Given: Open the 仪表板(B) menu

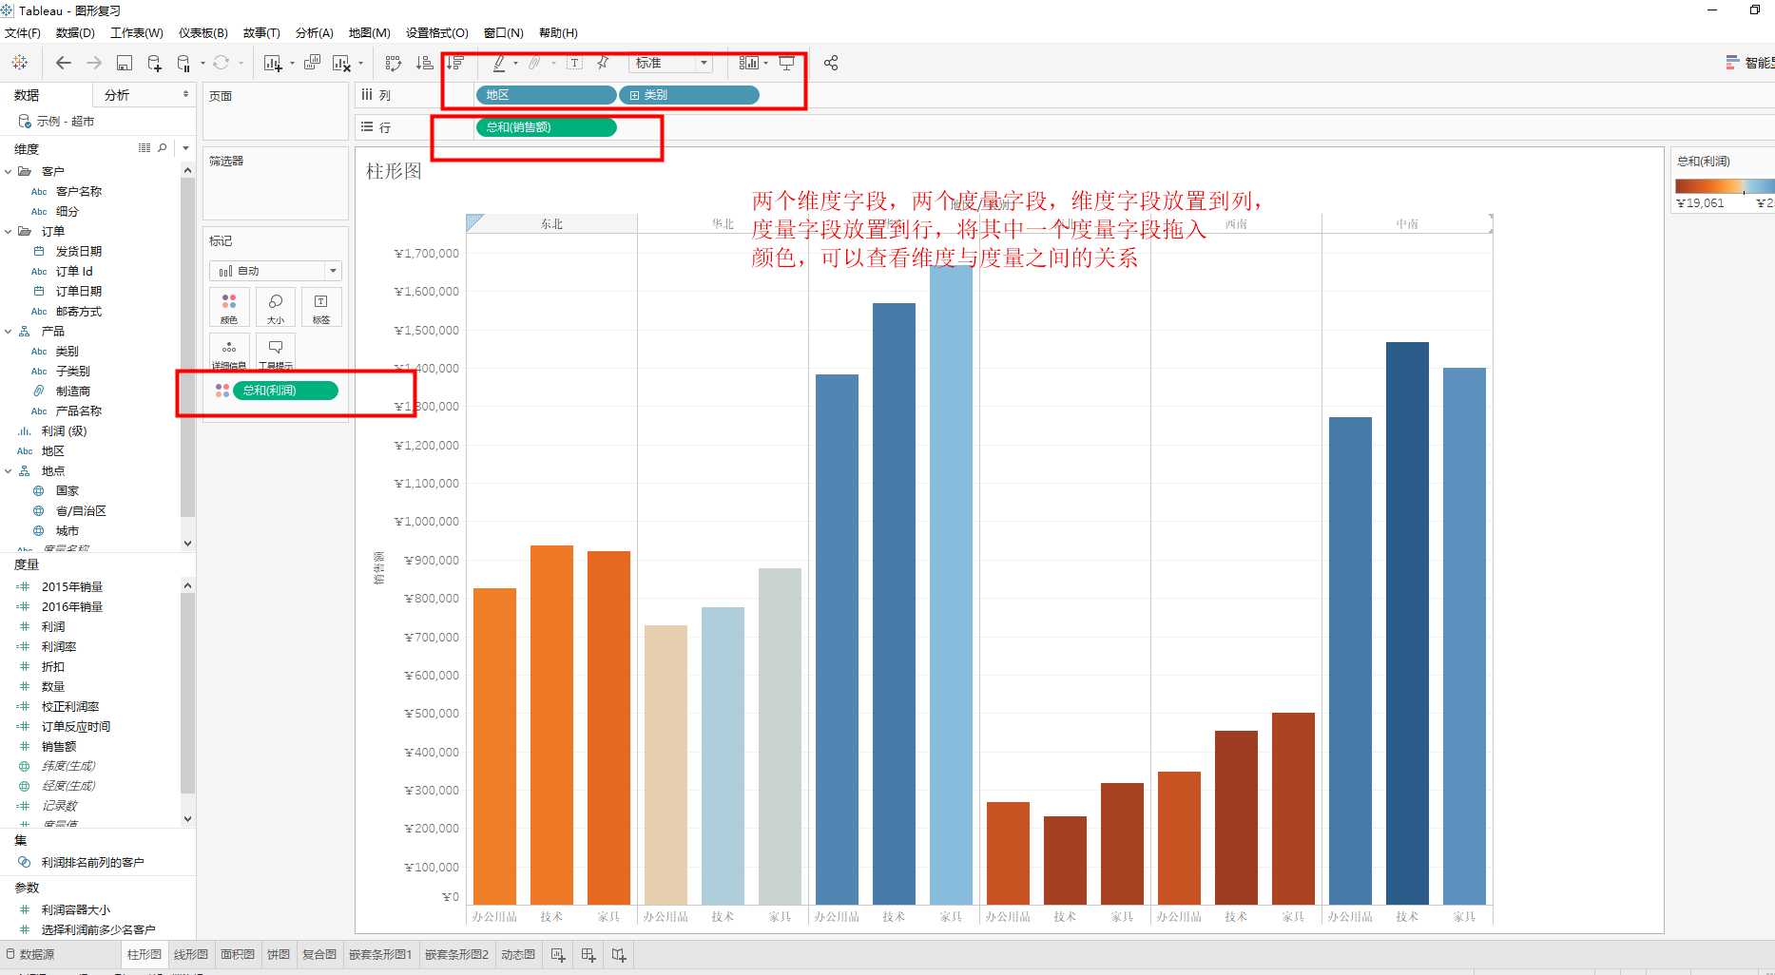Looking at the screenshot, I should point(203,33).
